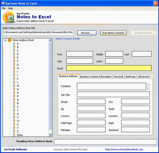Image resolution: width=159 pixels, height=153 pixels.
Task: Open the Help menu
Action: click(x=10, y=8)
